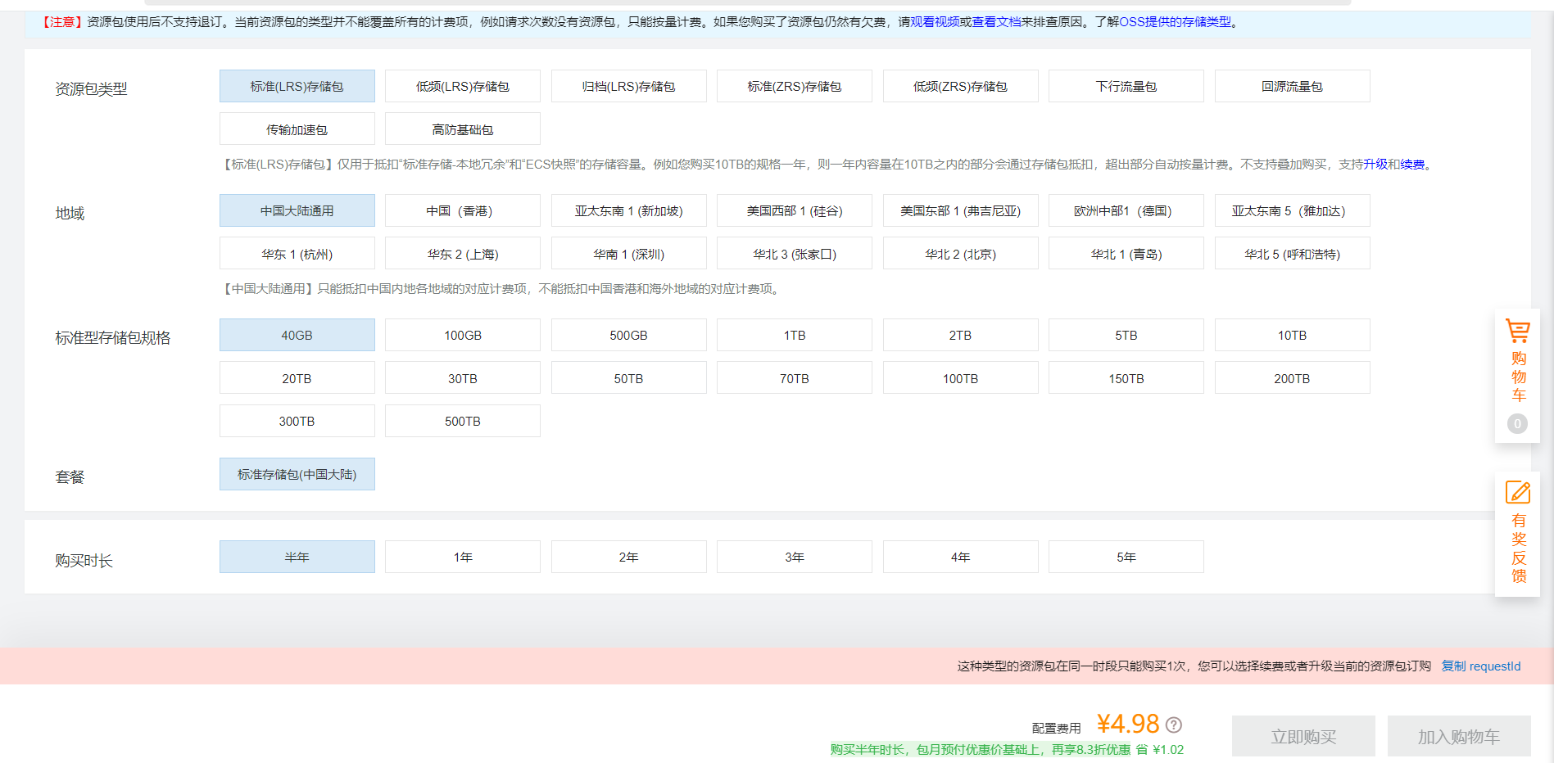Choose 华北 1 (青岛) region
Screen dimensions: 1554x763
[1126, 254]
